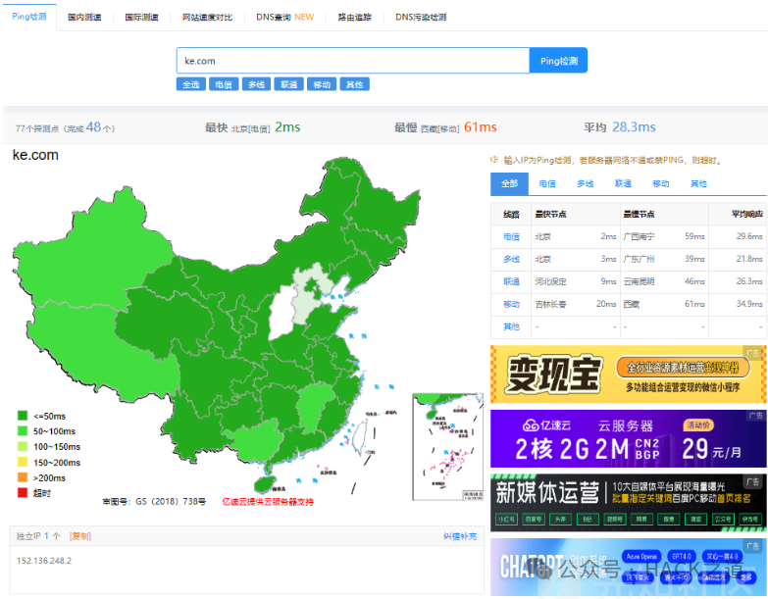768x599 pixels.
Task: Click the South China Sea inset map
Action: coord(447,446)
